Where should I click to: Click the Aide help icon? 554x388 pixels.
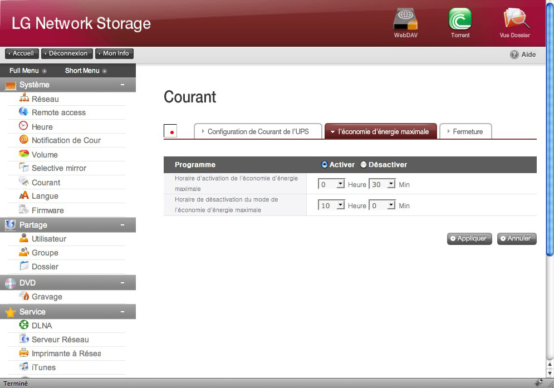pyautogui.click(x=514, y=55)
